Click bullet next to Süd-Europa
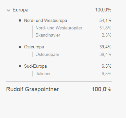This screenshot has width=126, height=118. tap(20, 66)
